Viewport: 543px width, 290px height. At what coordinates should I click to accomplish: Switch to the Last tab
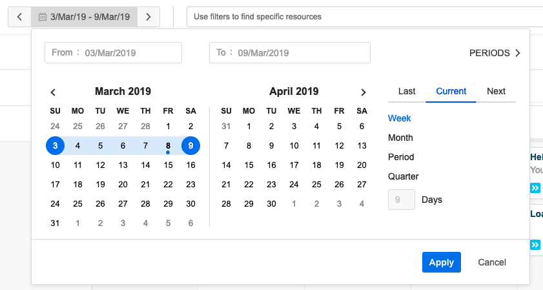click(x=407, y=91)
